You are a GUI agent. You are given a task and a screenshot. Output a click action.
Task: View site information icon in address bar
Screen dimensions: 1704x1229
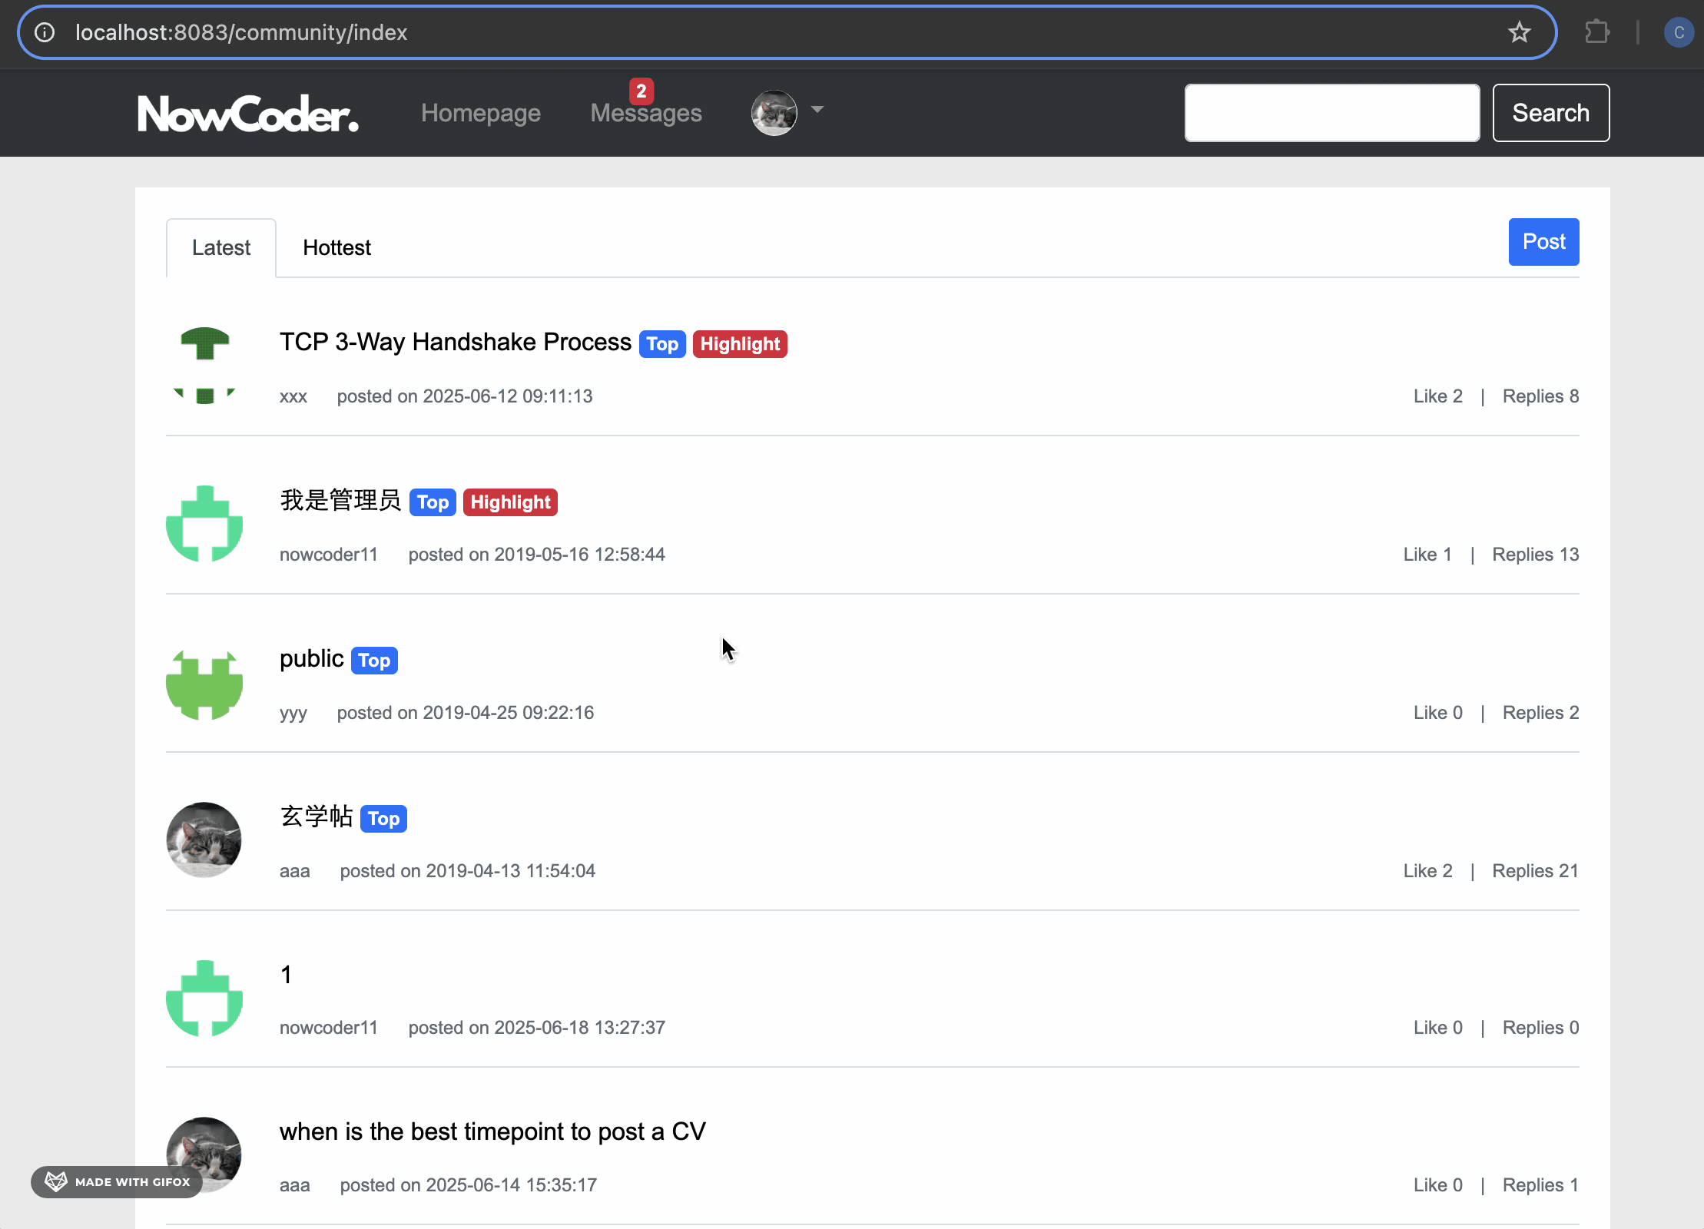point(45,32)
